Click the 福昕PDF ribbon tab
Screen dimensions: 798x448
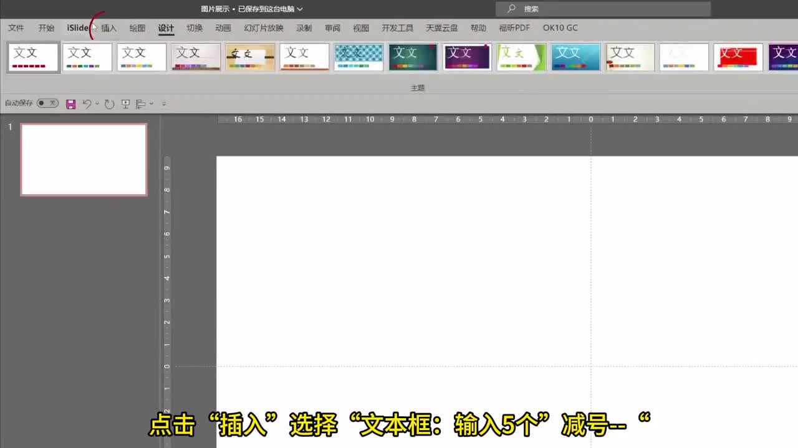pyautogui.click(x=514, y=28)
